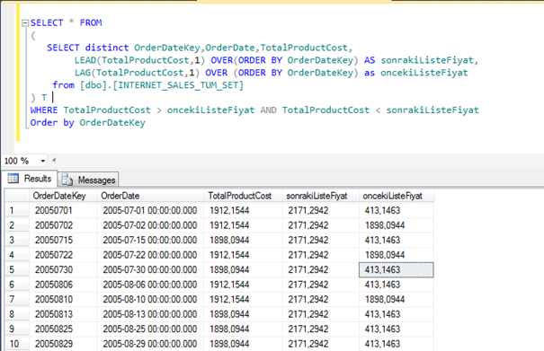Click the LEAD function in the query
Screen dimensions: 544x351
[85, 60]
